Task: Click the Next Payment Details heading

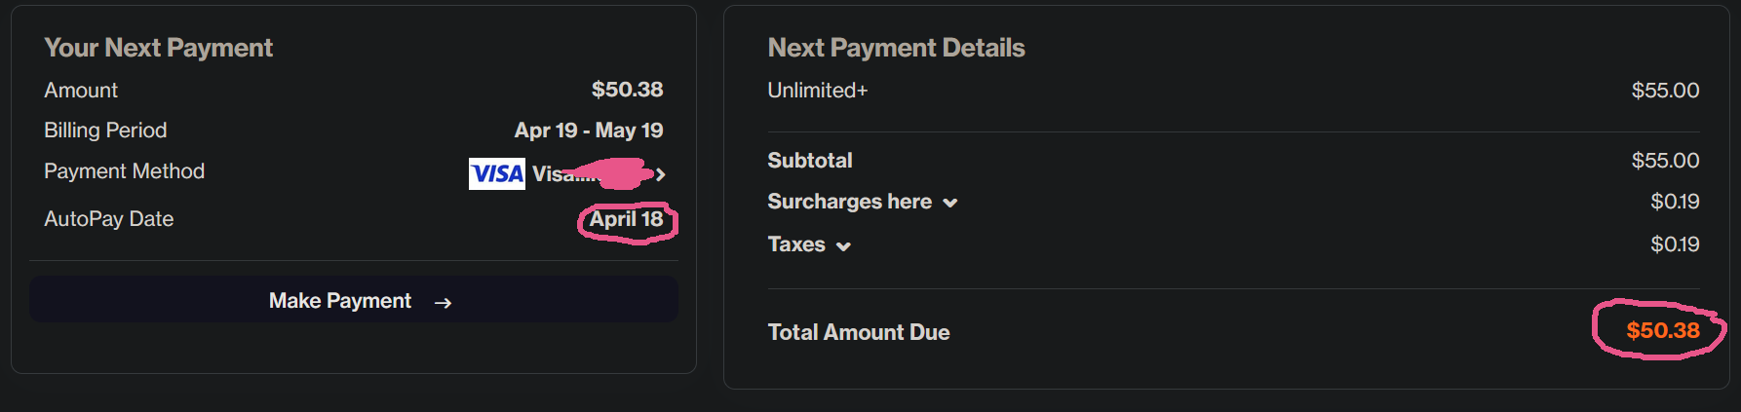Action: (896, 48)
